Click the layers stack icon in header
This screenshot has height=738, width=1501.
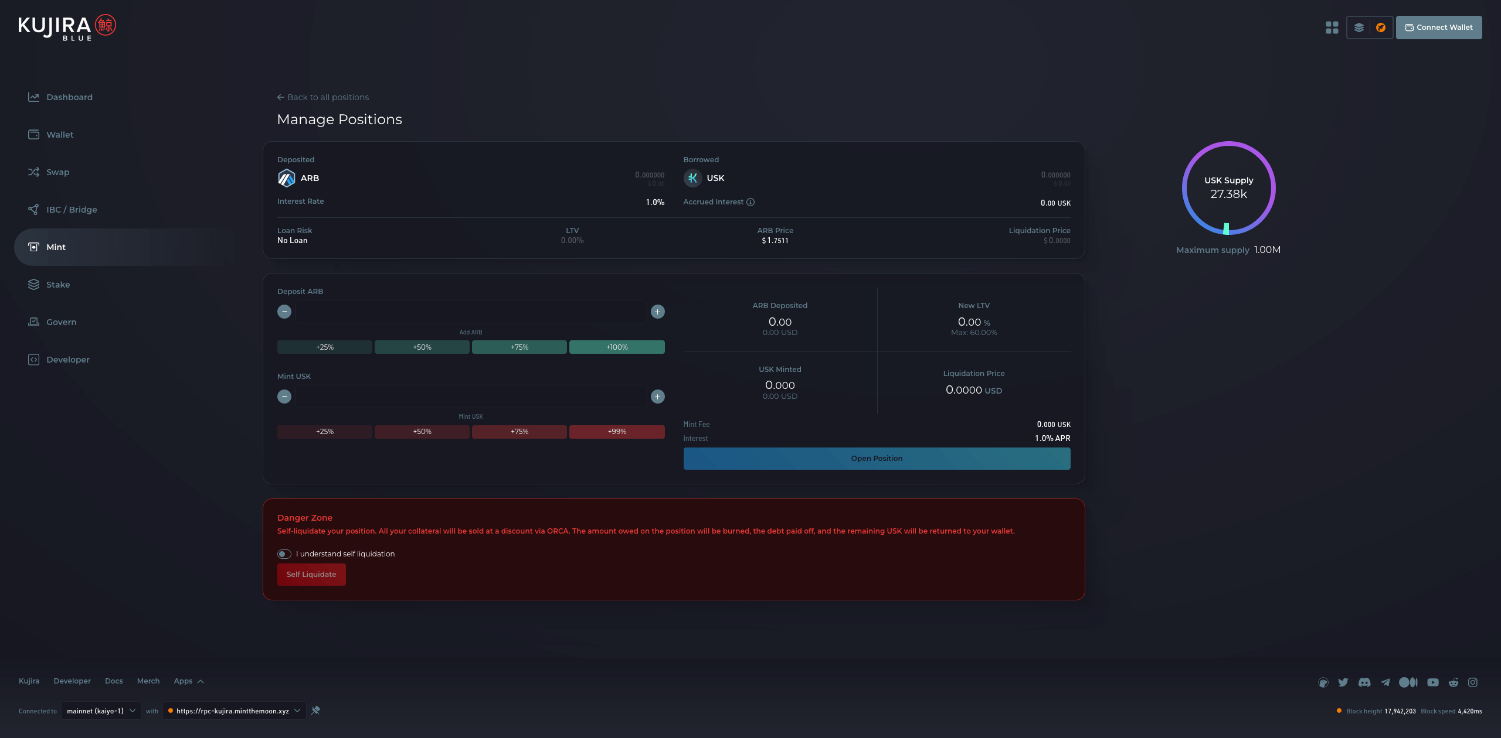[1359, 28]
